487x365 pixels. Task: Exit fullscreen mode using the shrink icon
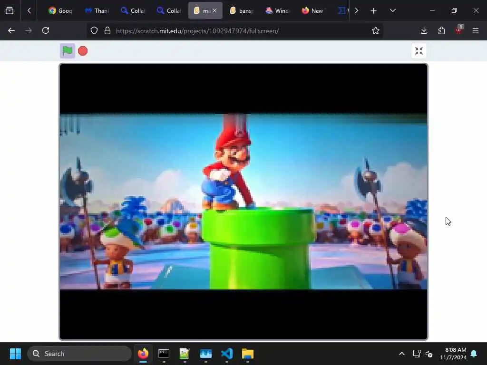point(419,51)
